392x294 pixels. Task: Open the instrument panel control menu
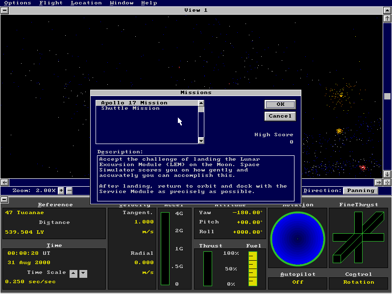(x=4, y=199)
